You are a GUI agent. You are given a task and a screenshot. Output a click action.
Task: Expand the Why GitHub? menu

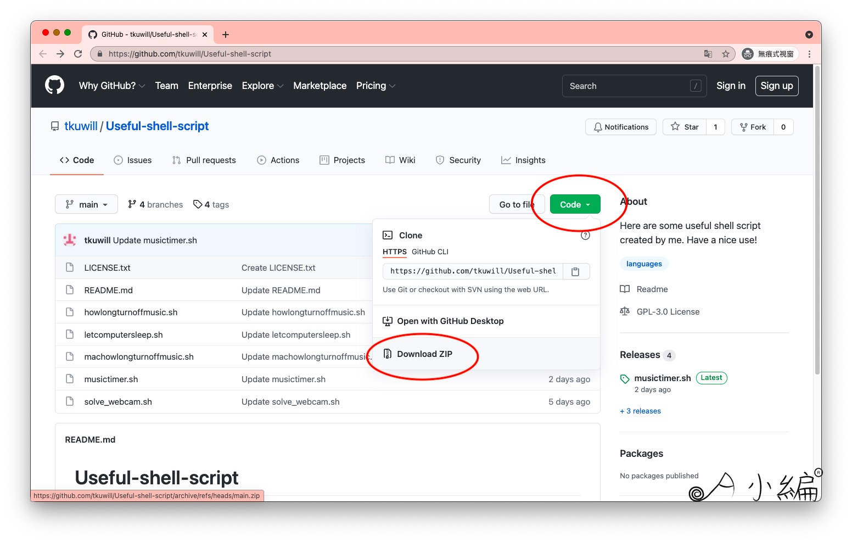coord(112,86)
